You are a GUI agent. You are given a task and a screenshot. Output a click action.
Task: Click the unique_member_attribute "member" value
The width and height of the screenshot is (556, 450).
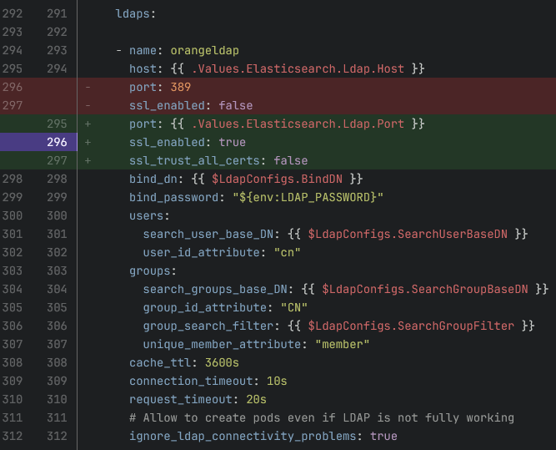(x=342, y=344)
